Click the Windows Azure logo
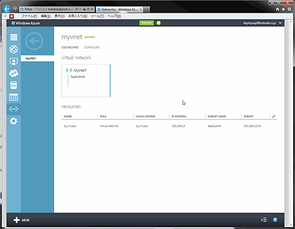 [x=26, y=23]
